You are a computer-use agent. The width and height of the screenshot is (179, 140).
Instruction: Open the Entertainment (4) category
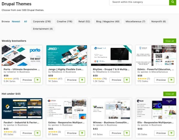click(43, 29)
